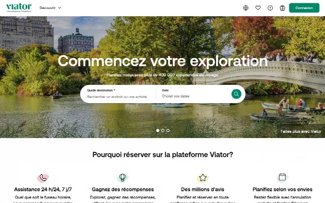Viewport: 325px width, 203px height.
Task: Click the help question mark icon
Action: (270, 8)
